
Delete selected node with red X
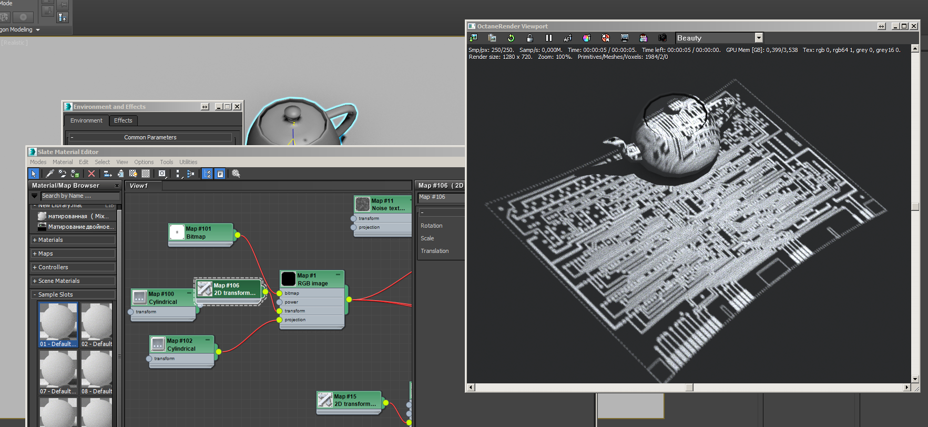click(91, 174)
